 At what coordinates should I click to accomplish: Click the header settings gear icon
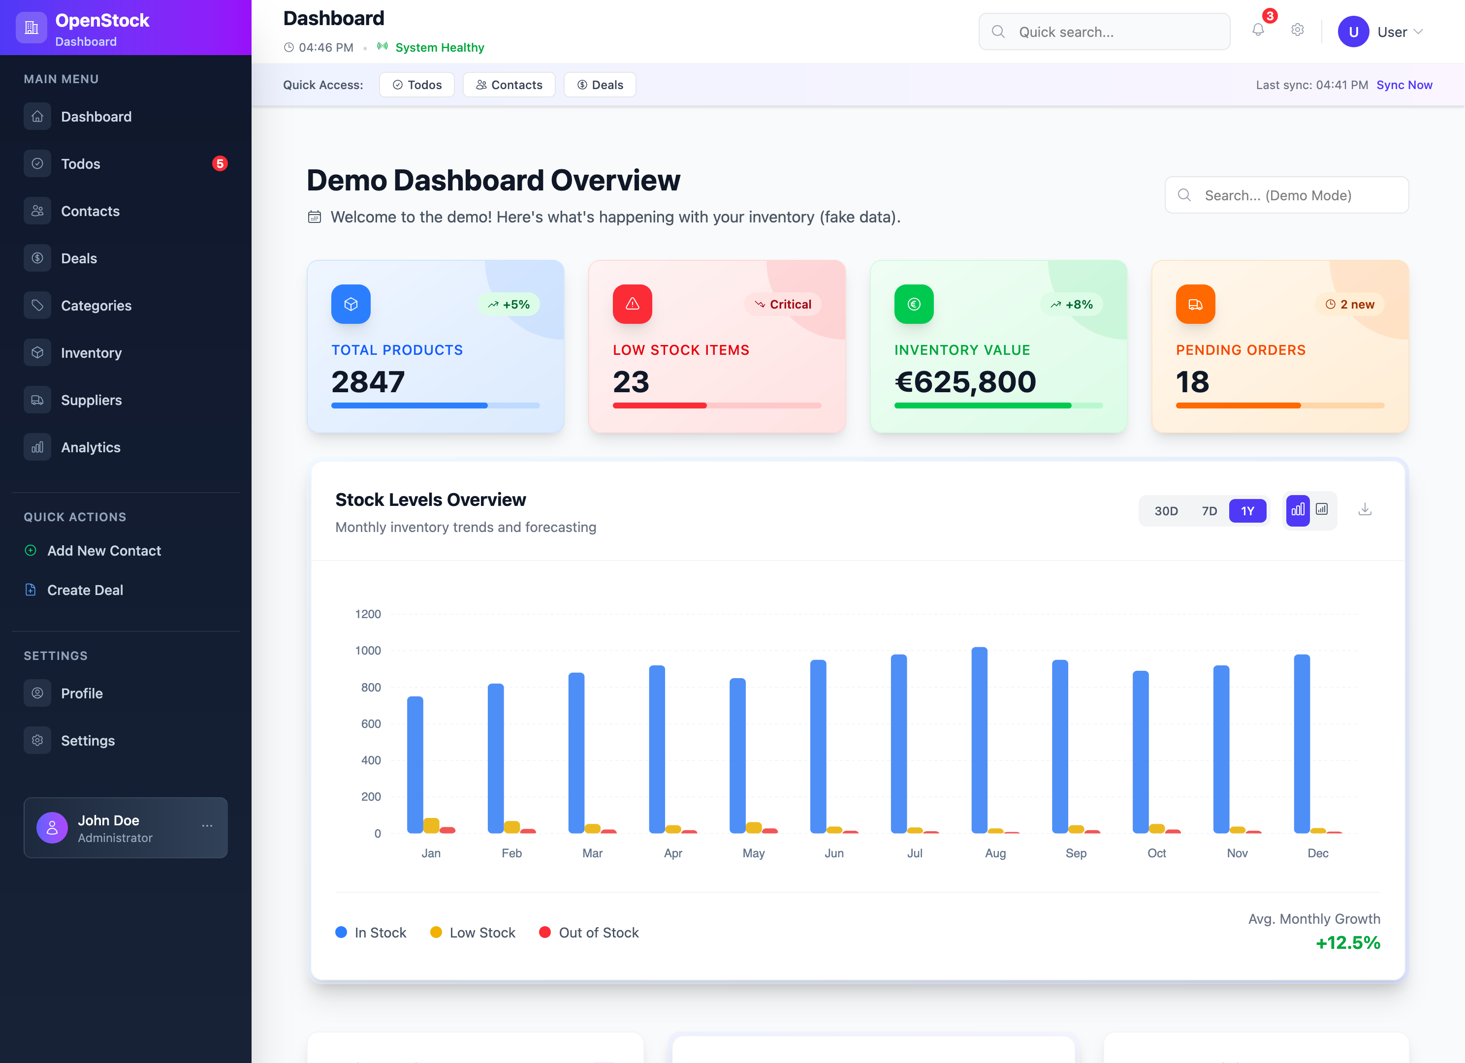[x=1297, y=31]
